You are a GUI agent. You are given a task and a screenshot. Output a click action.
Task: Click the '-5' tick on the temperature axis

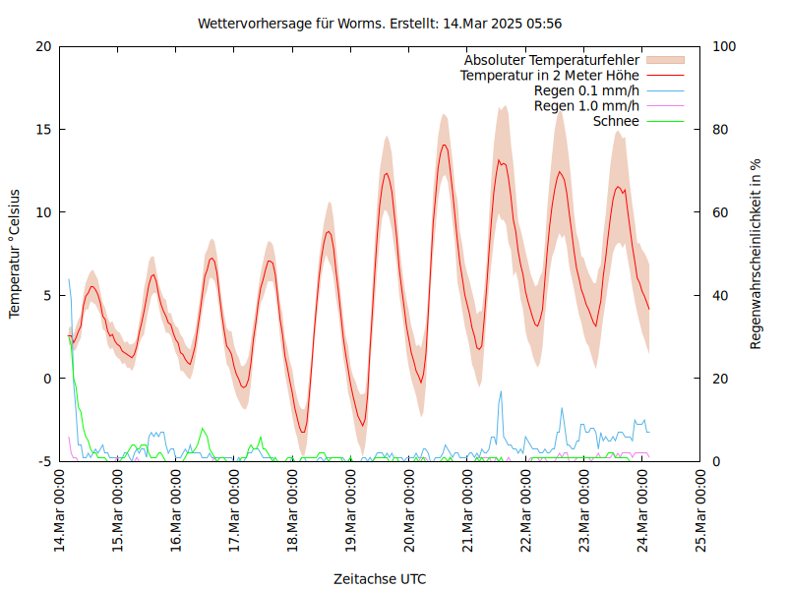(45, 461)
